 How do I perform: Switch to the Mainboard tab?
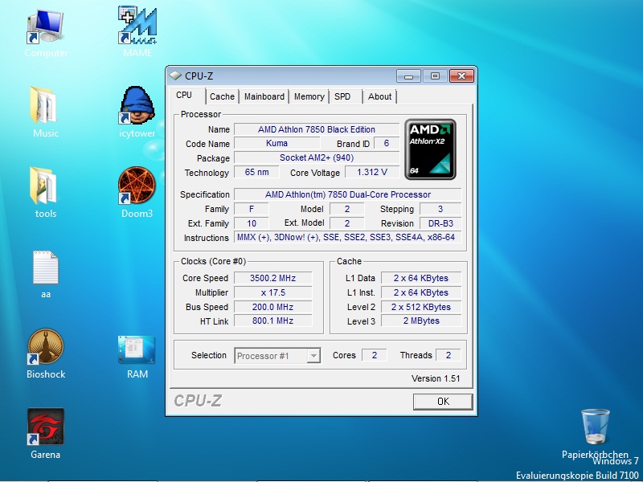(x=264, y=96)
